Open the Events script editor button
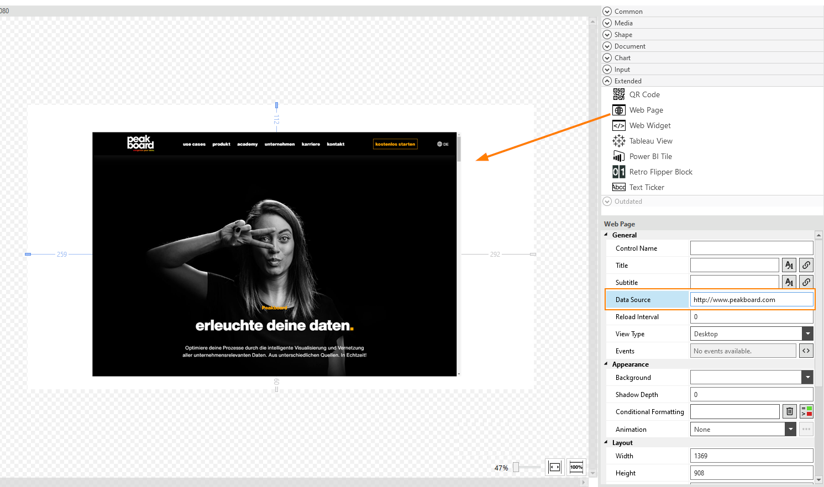This screenshot has width=824, height=487. coord(806,351)
